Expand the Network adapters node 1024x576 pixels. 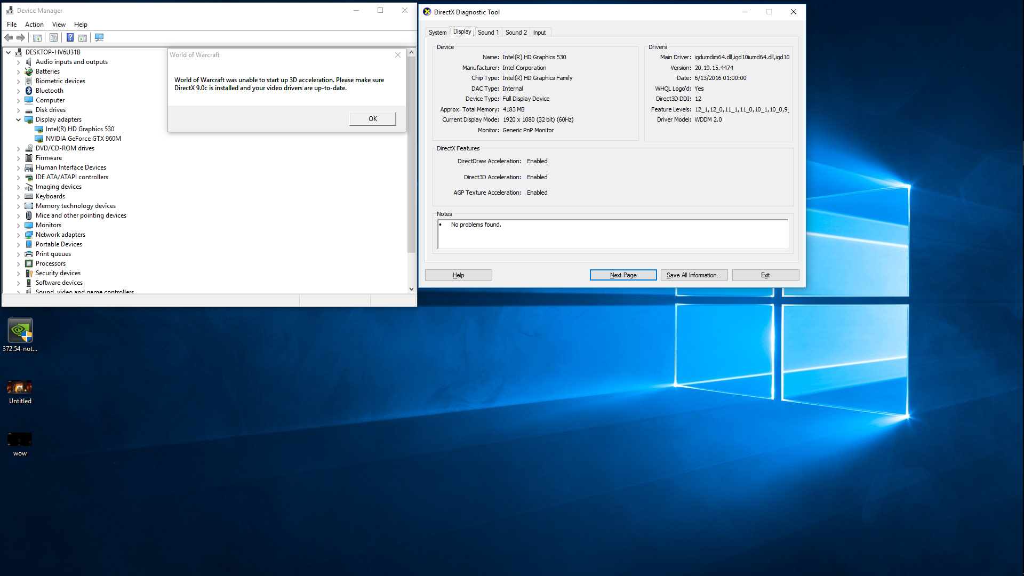(x=18, y=235)
